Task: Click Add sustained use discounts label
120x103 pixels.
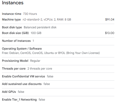Action: click(22, 84)
